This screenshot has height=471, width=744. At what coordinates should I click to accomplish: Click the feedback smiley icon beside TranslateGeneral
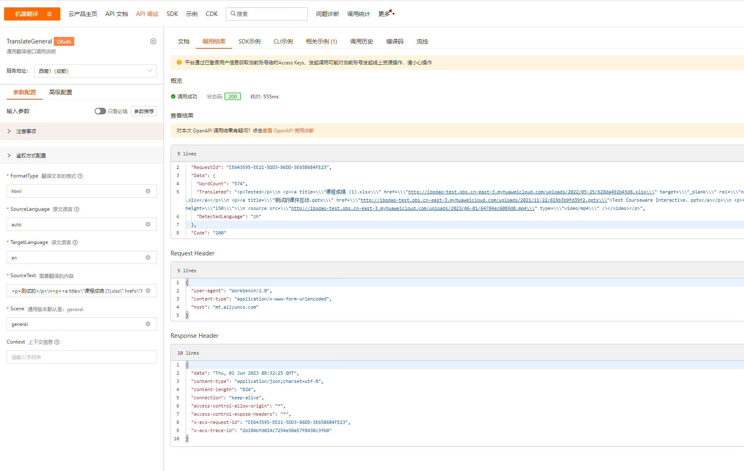[x=153, y=41]
